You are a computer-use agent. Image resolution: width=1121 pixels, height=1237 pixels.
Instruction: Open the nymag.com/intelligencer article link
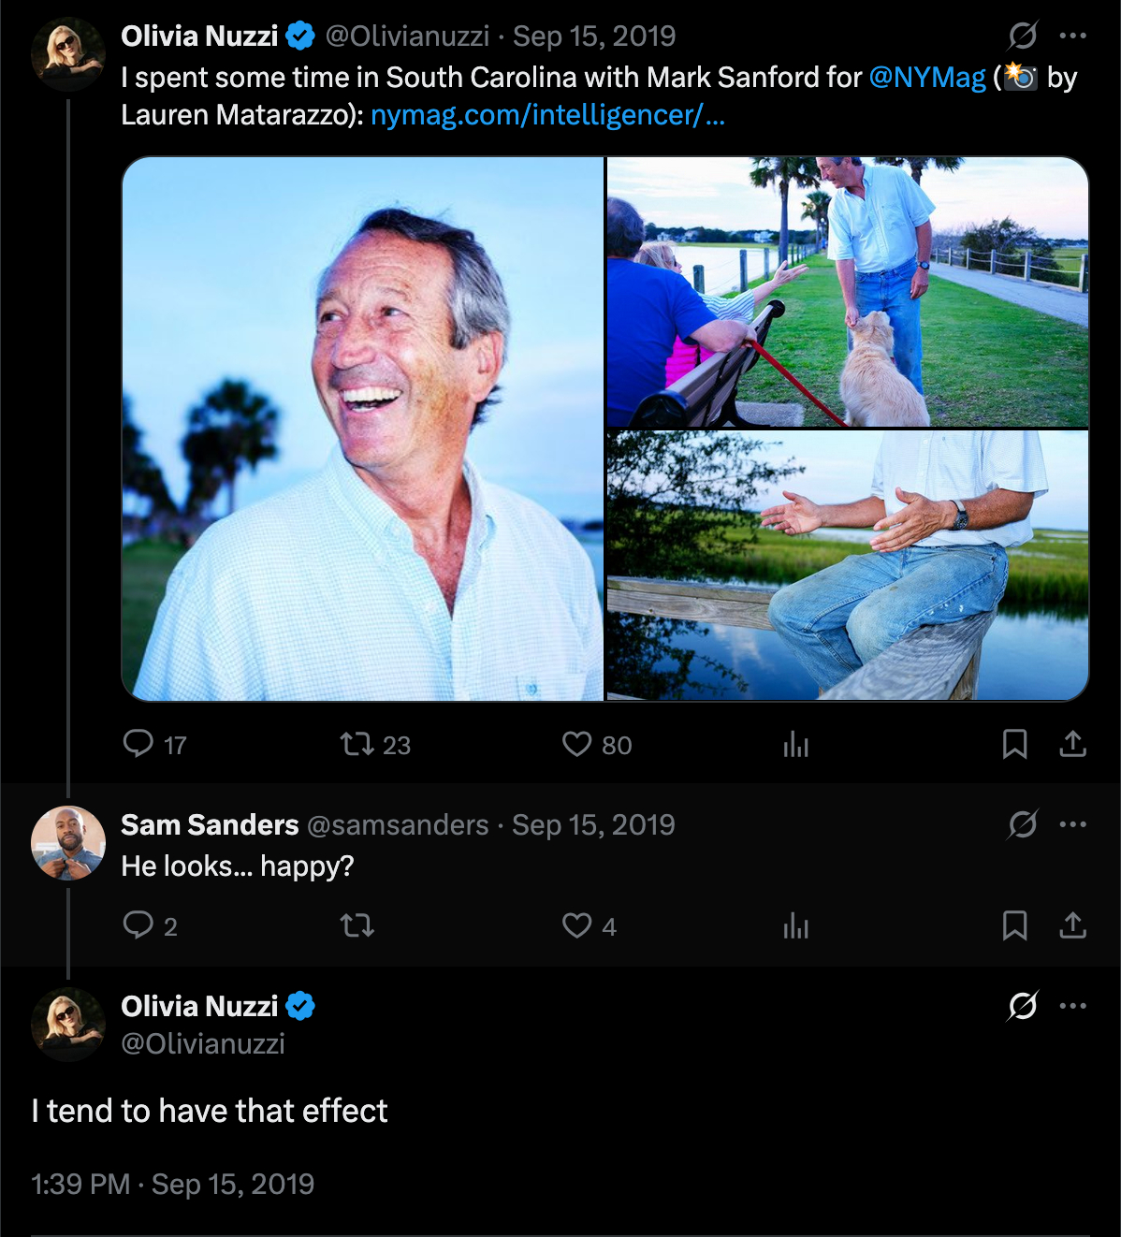point(547,115)
